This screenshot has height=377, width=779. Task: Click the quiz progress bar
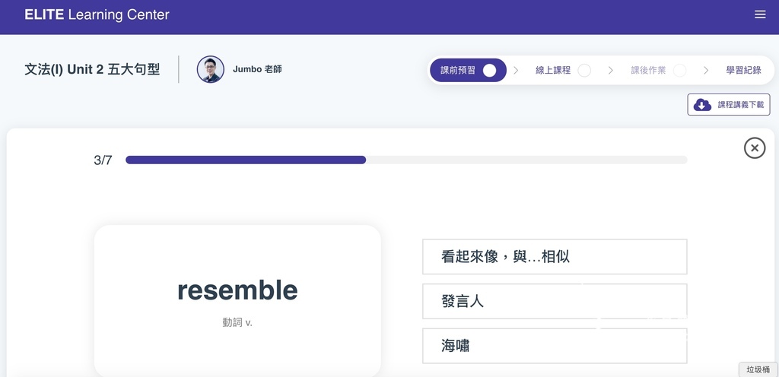tap(406, 160)
